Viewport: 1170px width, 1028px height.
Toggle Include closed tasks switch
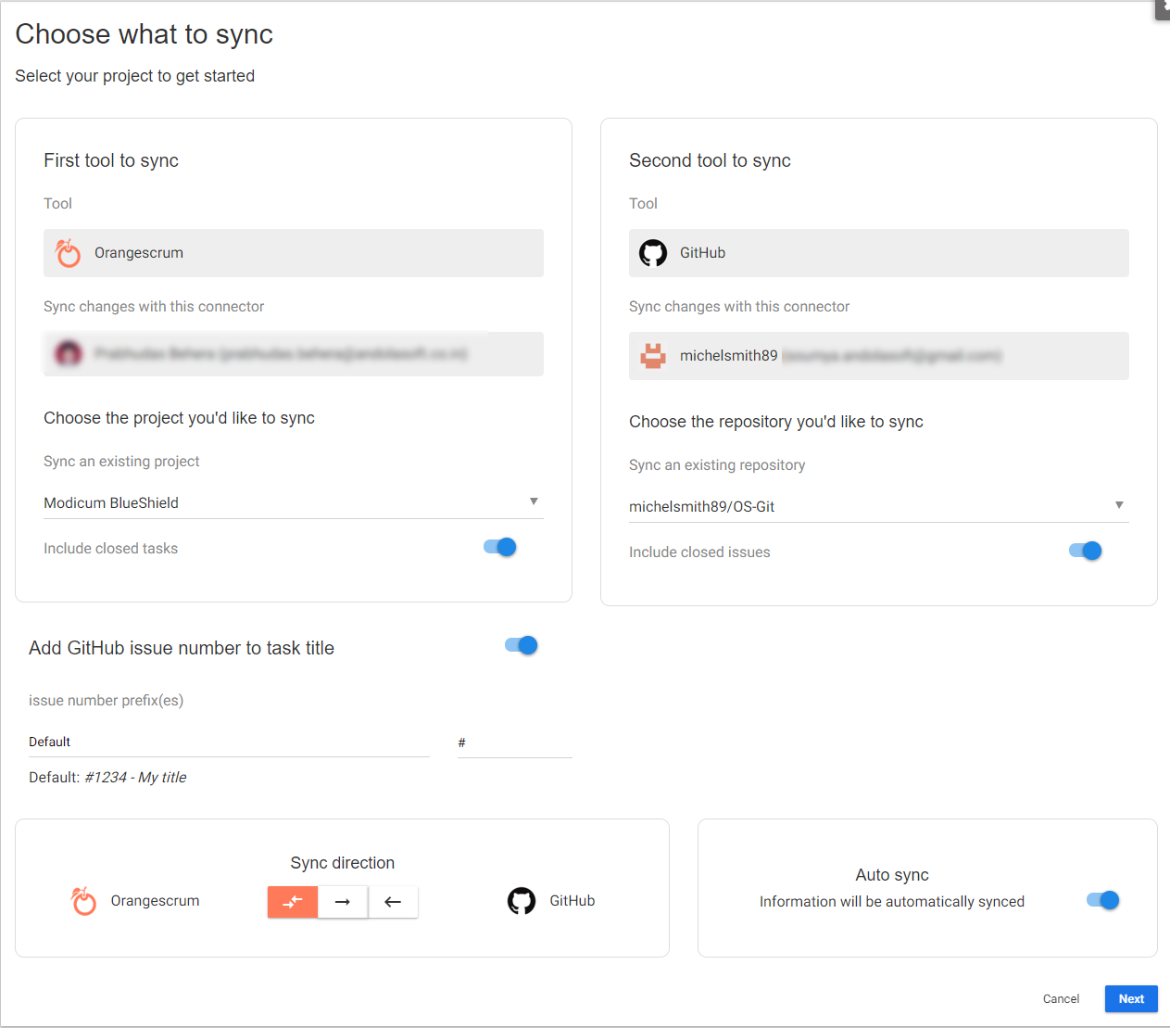click(x=500, y=547)
